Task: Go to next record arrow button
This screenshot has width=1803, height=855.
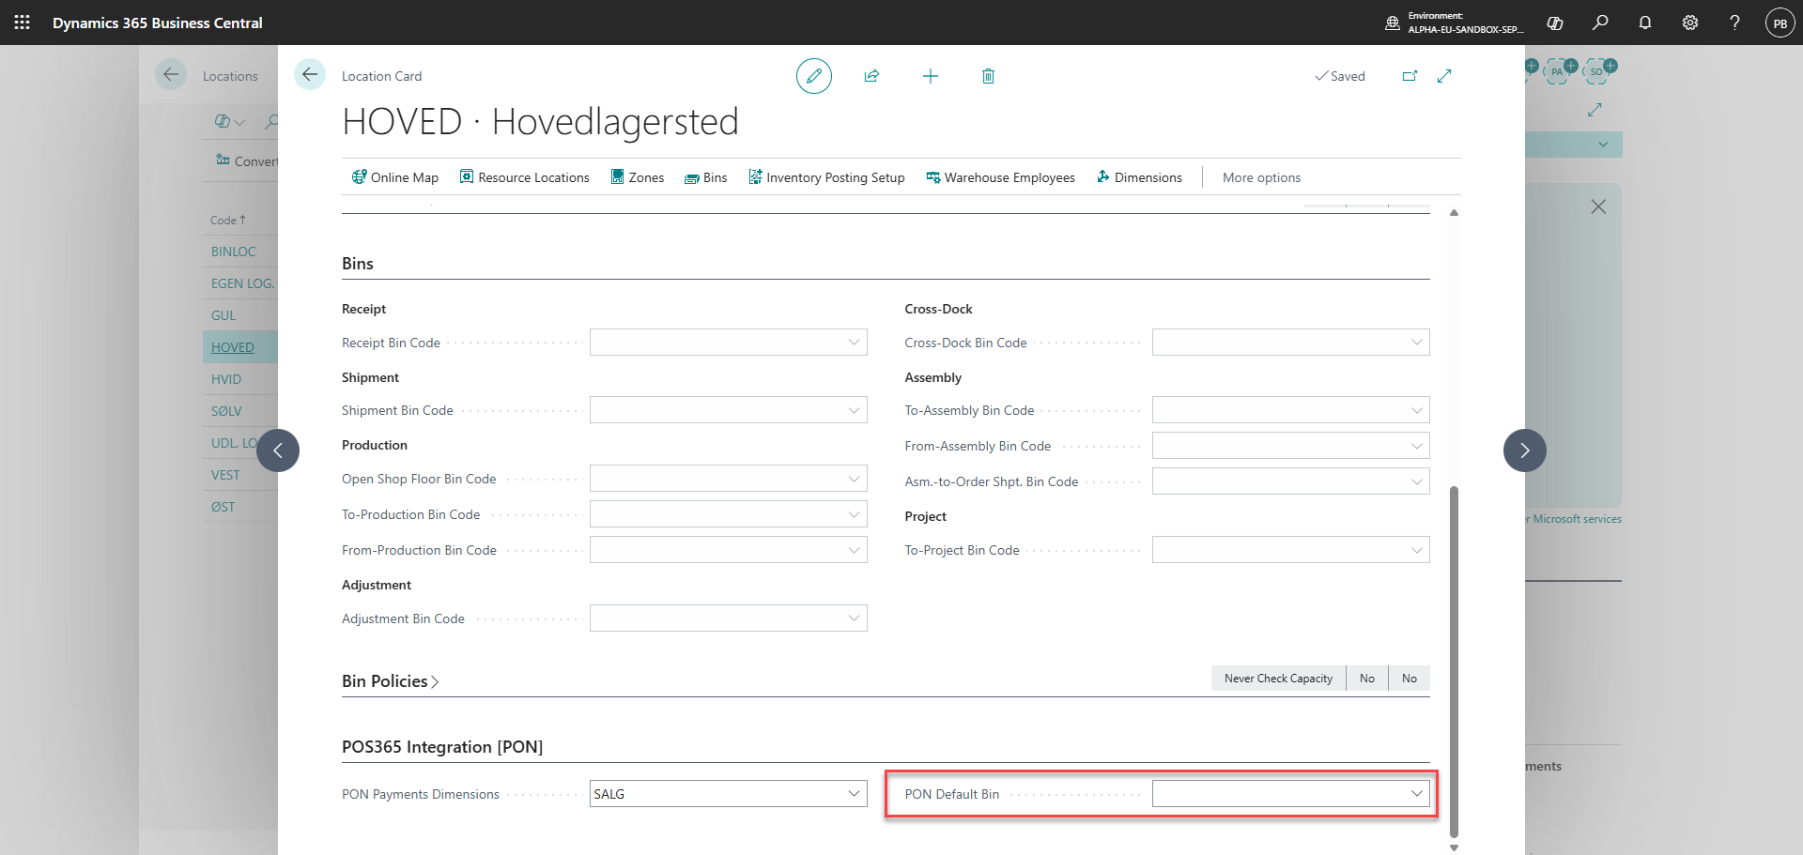Action: point(1524,450)
